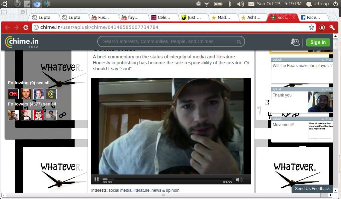Viewport: 341px width, 199px height.
Task: Share the 'Movement!!' chime
Action: pos(326,119)
